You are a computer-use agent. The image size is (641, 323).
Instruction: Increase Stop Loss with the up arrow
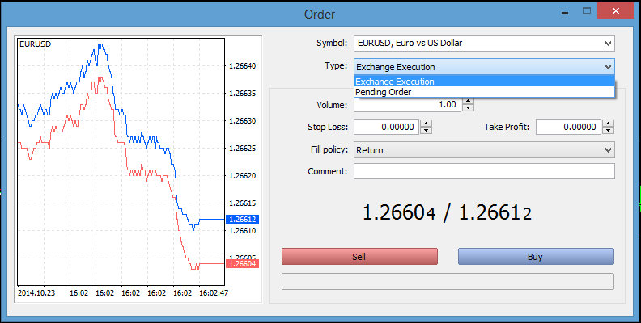pos(426,124)
